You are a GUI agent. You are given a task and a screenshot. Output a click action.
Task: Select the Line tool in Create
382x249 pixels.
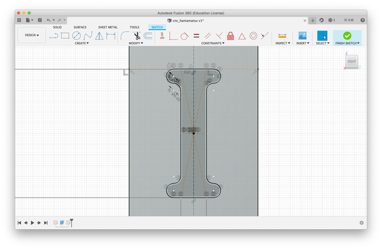click(x=53, y=36)
